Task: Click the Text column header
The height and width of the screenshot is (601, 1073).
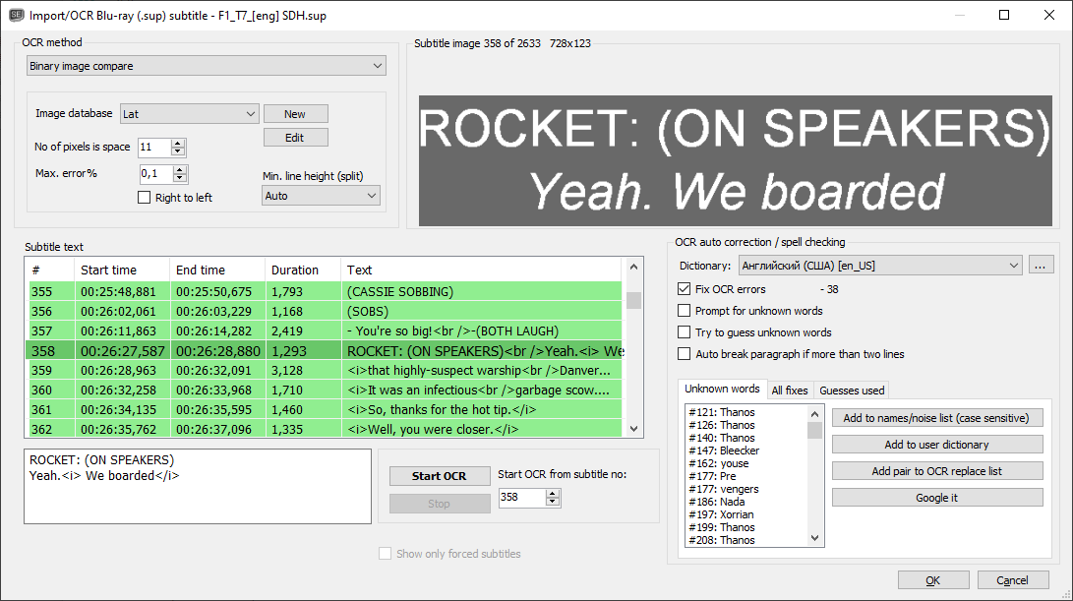Action: (481, 270)
